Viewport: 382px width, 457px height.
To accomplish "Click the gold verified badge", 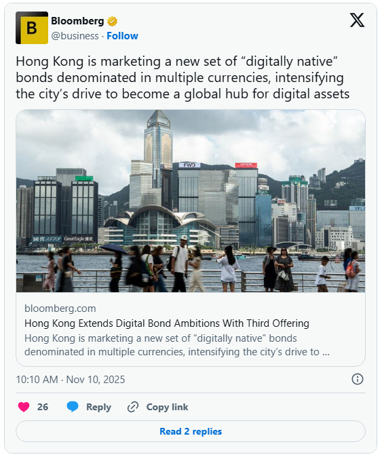I will click(x=112, y=21).
